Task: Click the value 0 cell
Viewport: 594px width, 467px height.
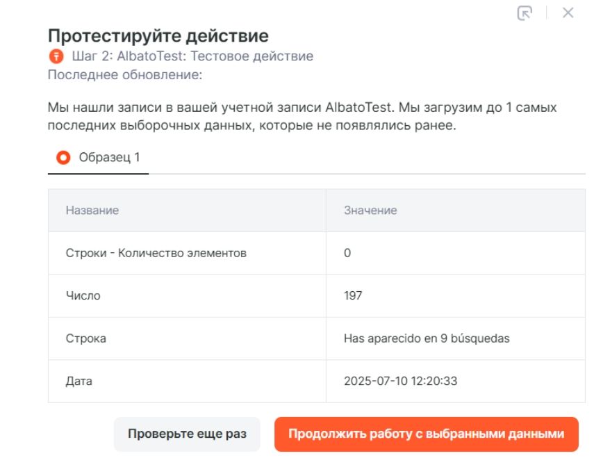Action: click(347, 253)
